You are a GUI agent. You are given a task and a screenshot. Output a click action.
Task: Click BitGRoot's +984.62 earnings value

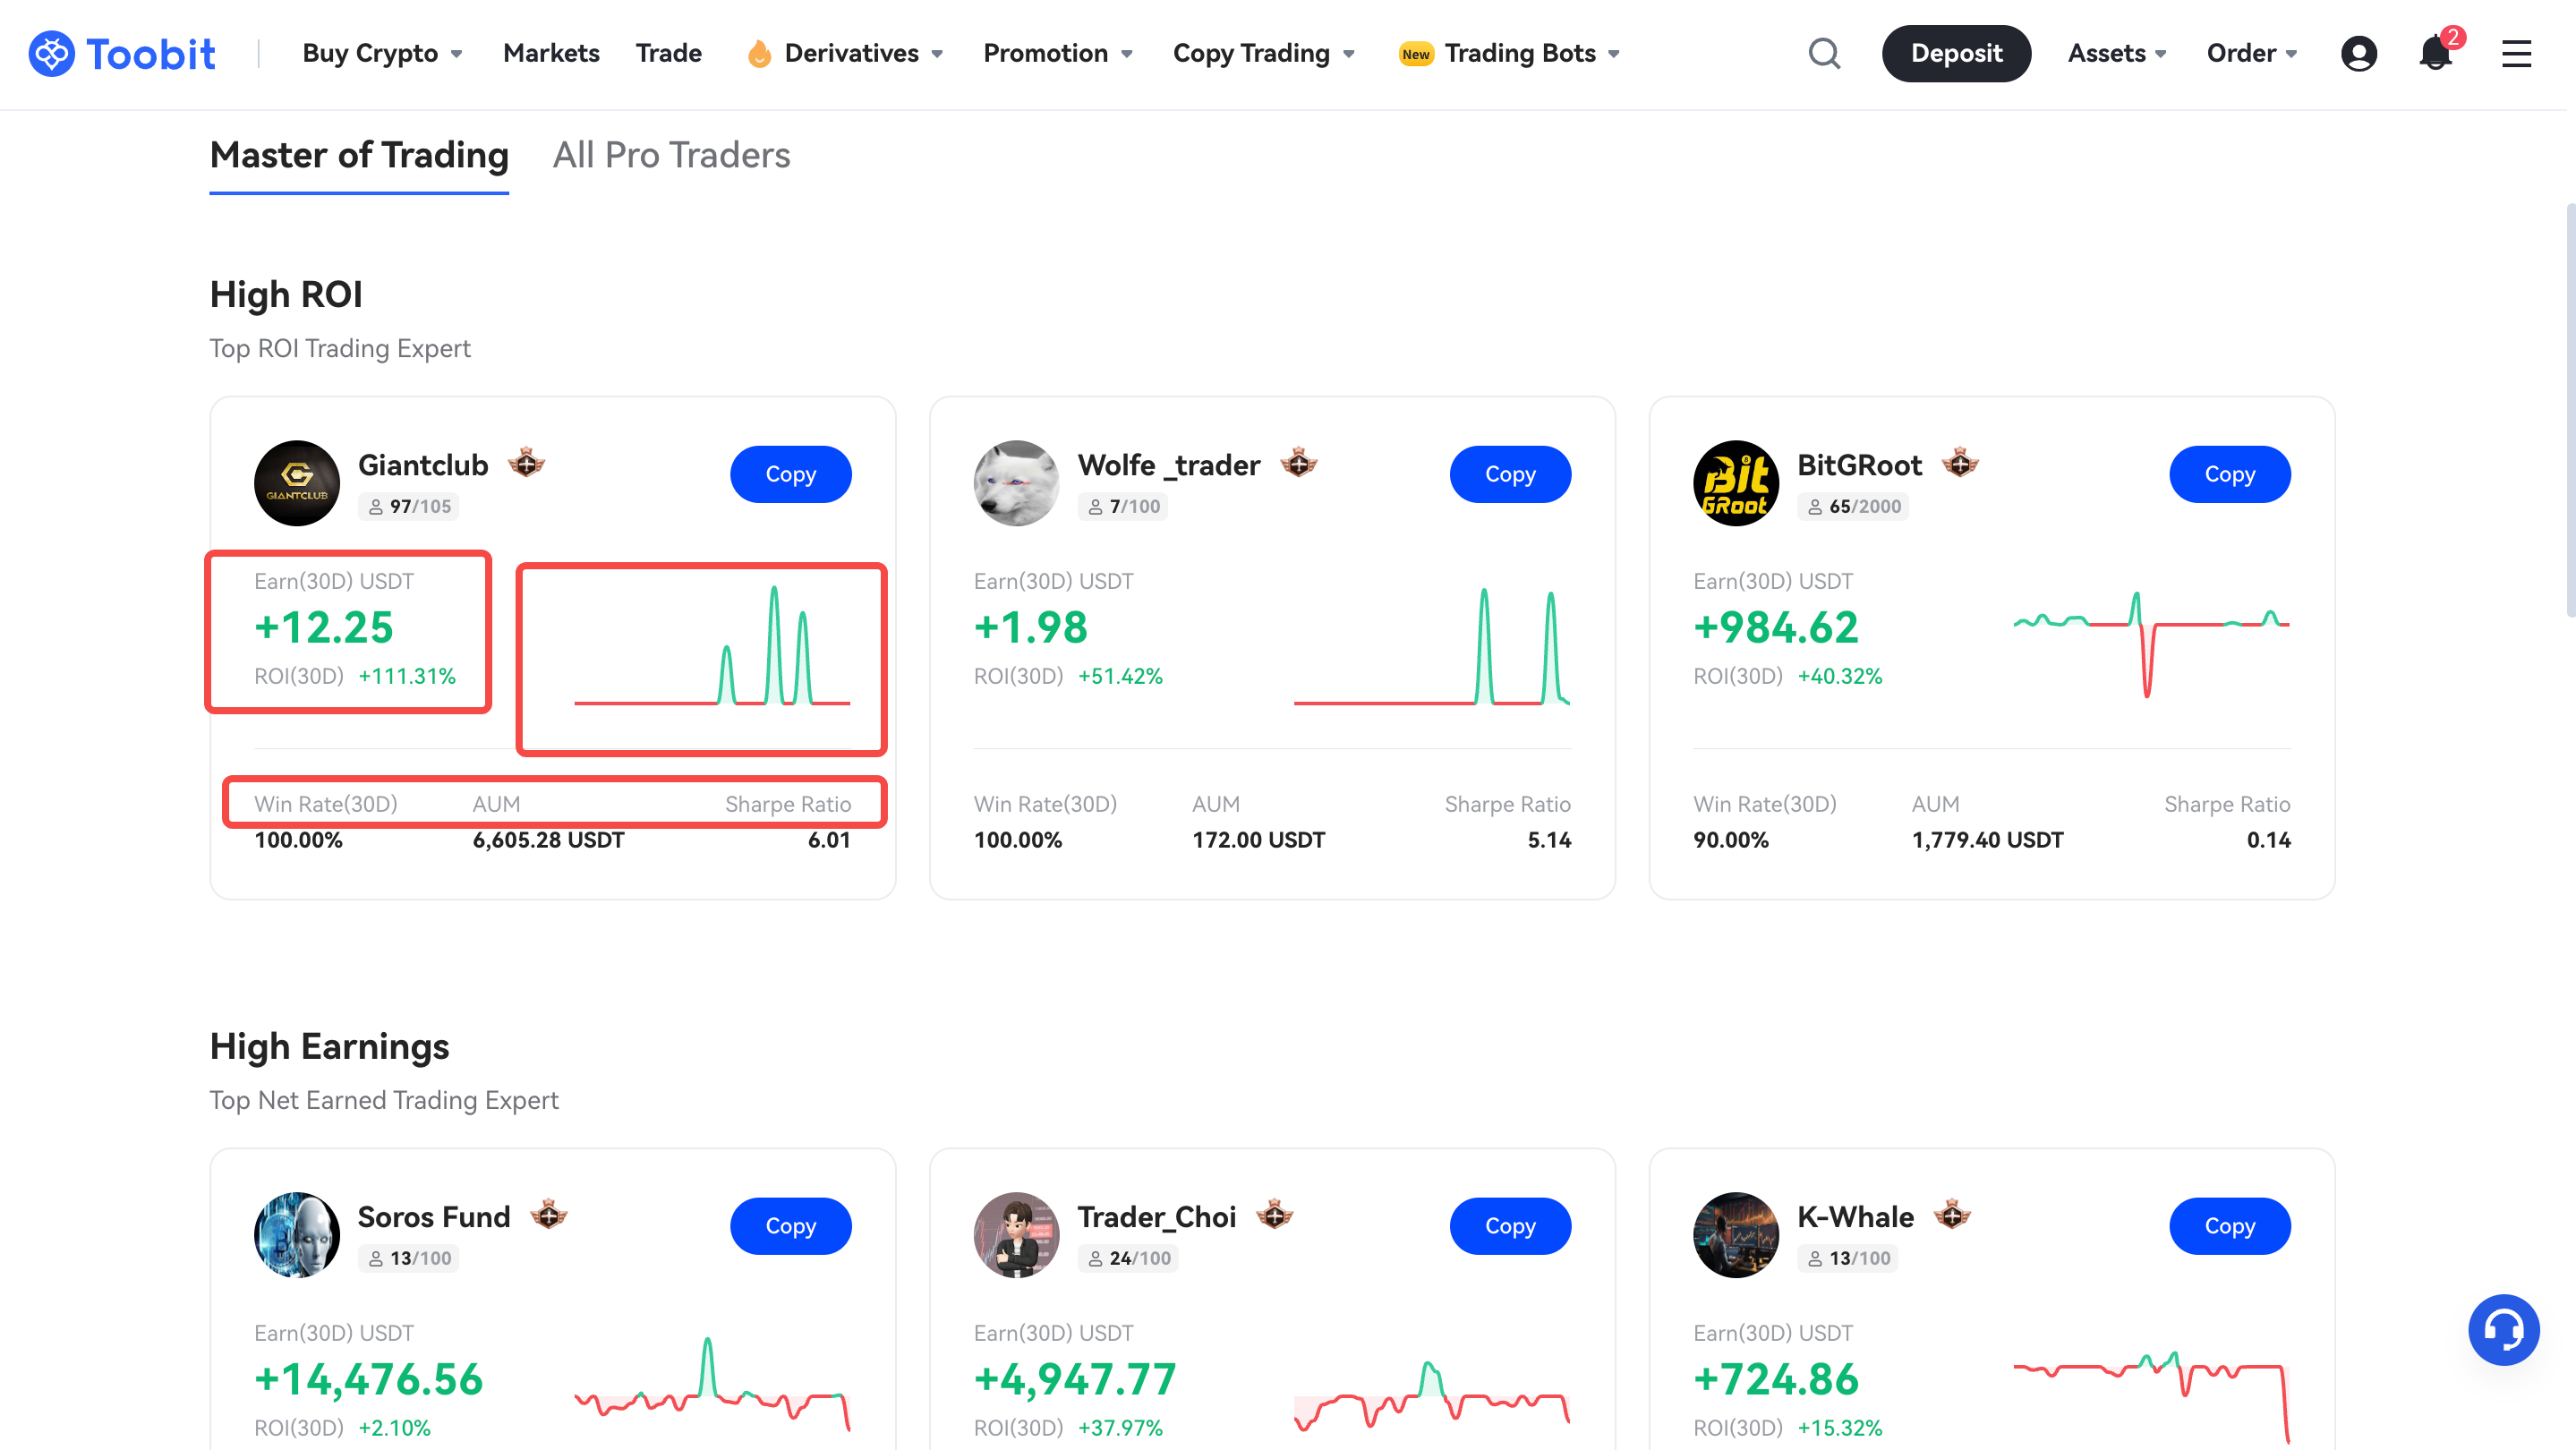pyautogui.click(x=1775, y=628)
